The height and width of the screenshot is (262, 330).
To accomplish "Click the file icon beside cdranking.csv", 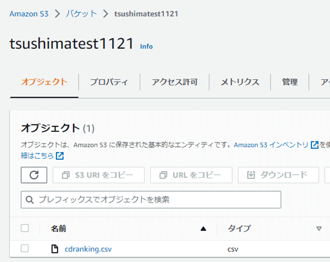I will 55,249.
